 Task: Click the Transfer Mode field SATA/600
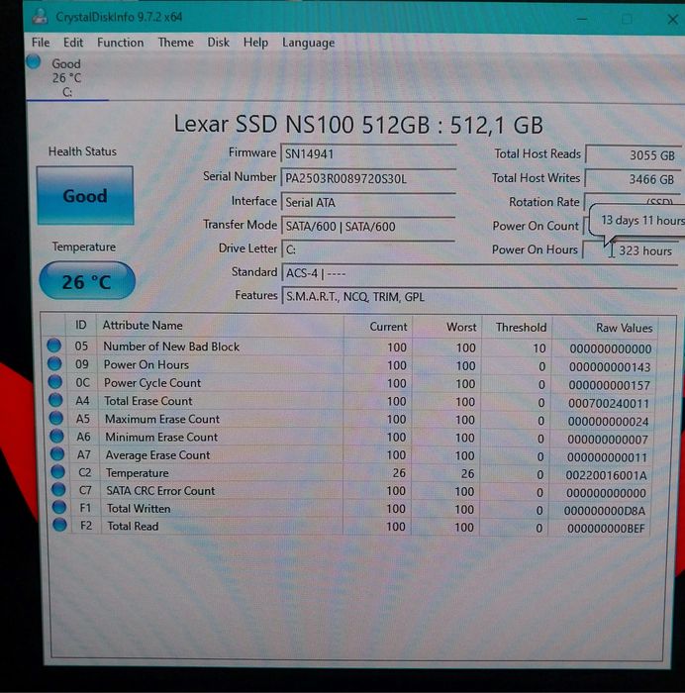click(368, 227)
